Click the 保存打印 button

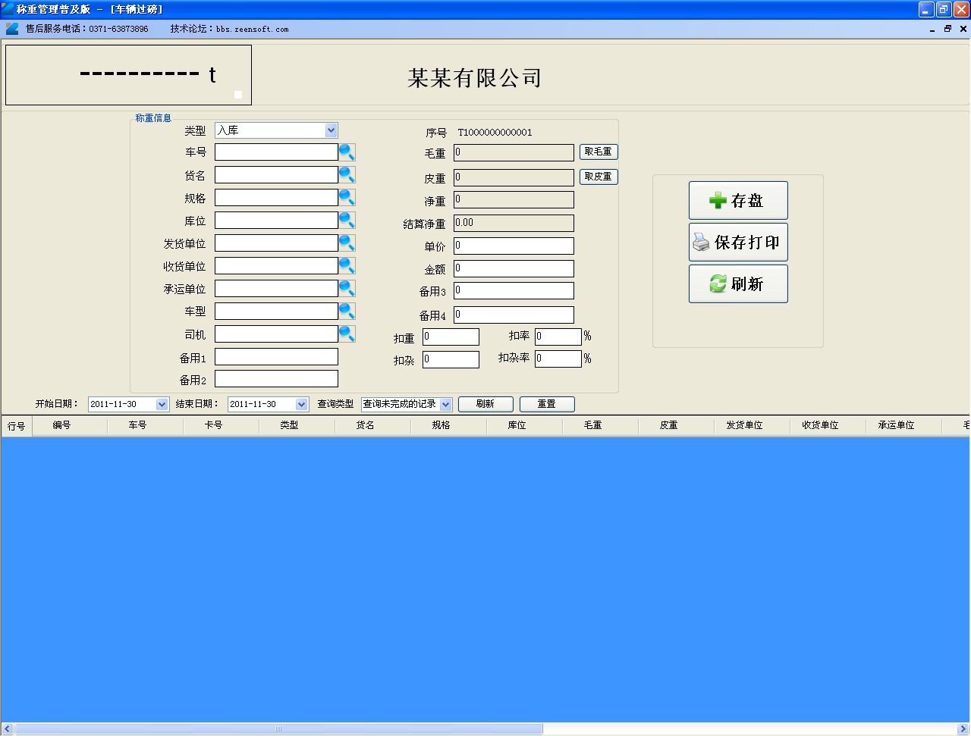click(738, 242)
